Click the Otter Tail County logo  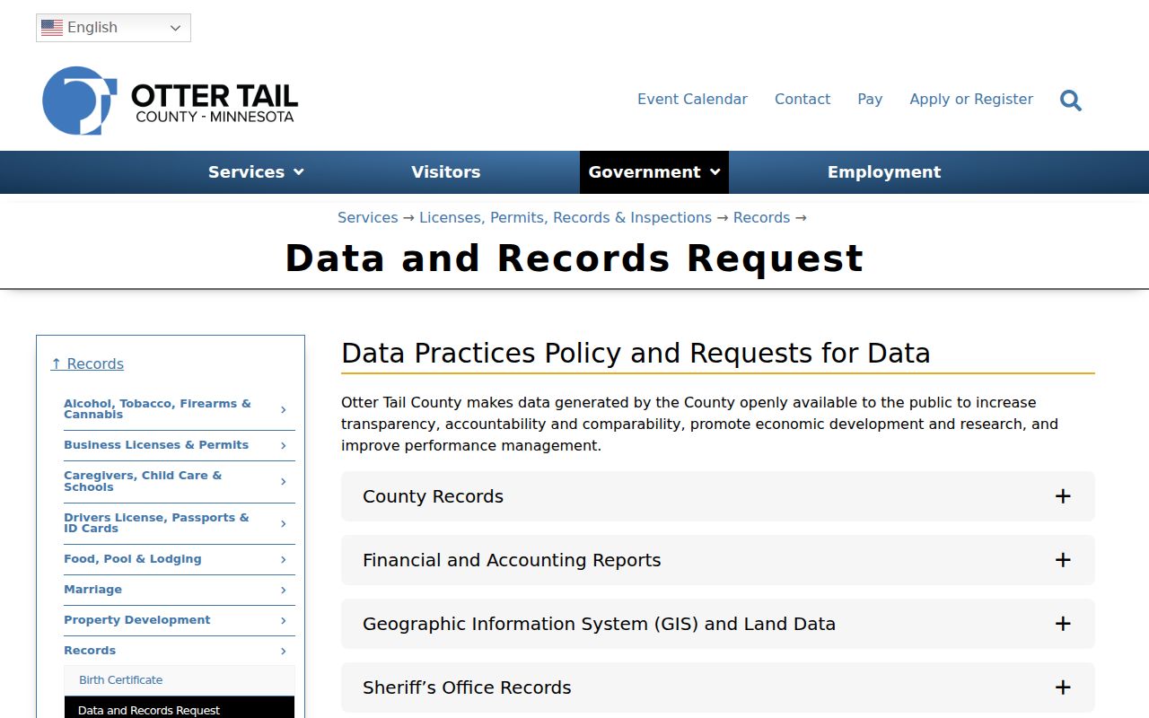coord(170,101)
